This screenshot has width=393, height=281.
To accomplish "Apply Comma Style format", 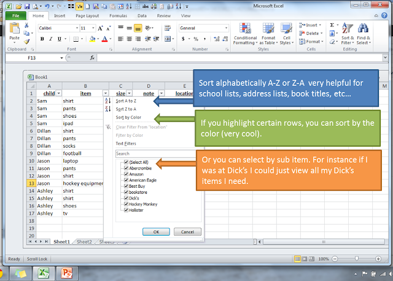I will 204,39.
